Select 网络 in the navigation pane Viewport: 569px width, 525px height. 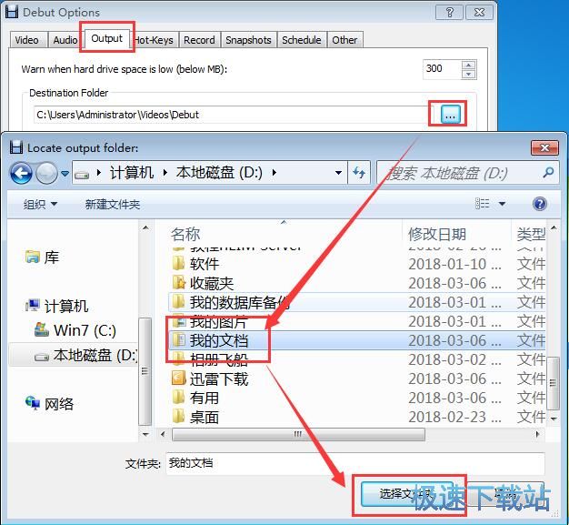click(x=50, y=404)
